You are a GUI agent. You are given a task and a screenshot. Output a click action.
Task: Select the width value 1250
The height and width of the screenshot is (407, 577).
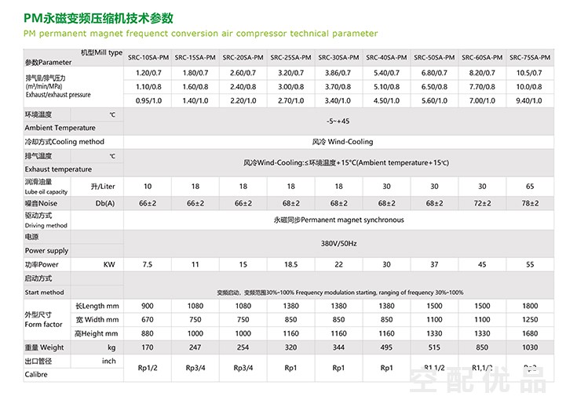pos(530,320)
